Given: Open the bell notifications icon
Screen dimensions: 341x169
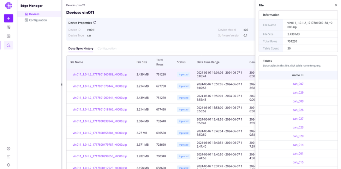Looking at the screenshot, I should point(9,165).
